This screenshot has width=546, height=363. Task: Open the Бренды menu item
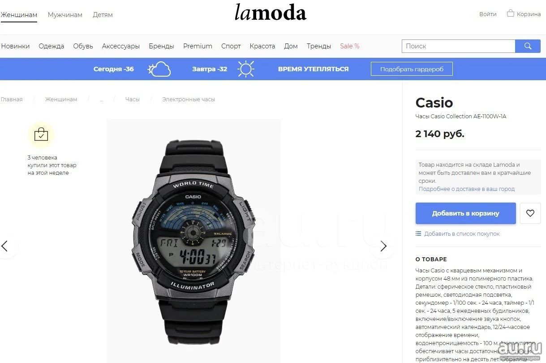pyautogui.click(x=161, y=46)
